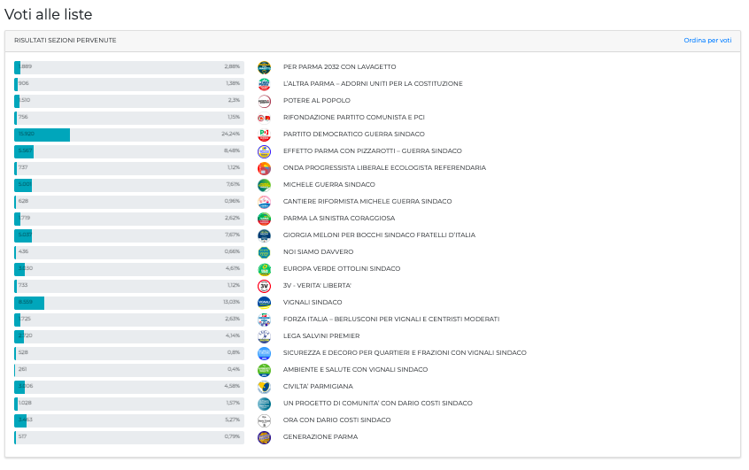Select the Ora con Dario Costi Sindaco row
The width and height of the screenshot is (749, 470).
[x=336, y=420]
